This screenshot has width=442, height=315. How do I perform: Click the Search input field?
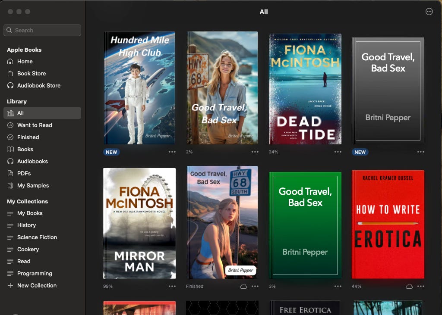(x=42, y=30)
